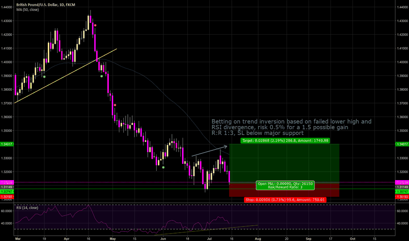Viewport: 409px width, 241px height.
Task: Click the green 1.30747 label on left axis
Action: click(7, 191)
